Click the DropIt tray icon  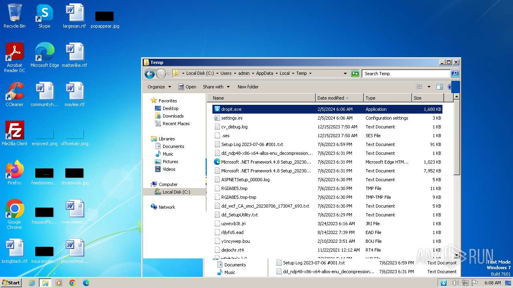(444, 283)
